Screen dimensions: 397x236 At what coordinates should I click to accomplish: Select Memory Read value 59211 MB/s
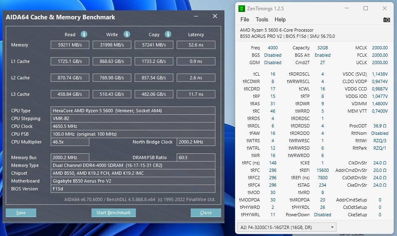pos(70,45)
